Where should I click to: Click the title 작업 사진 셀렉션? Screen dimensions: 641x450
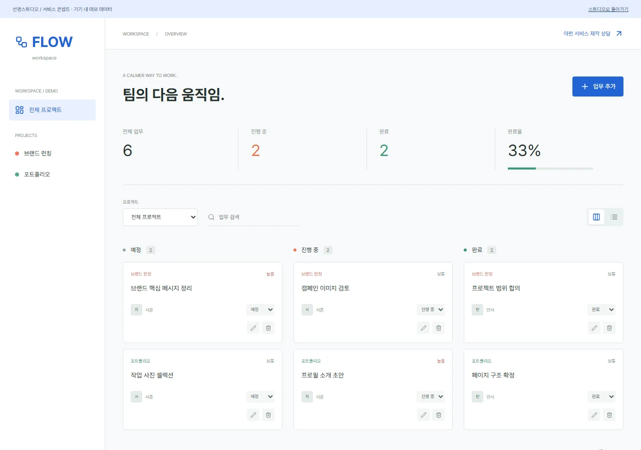point(152,375)
